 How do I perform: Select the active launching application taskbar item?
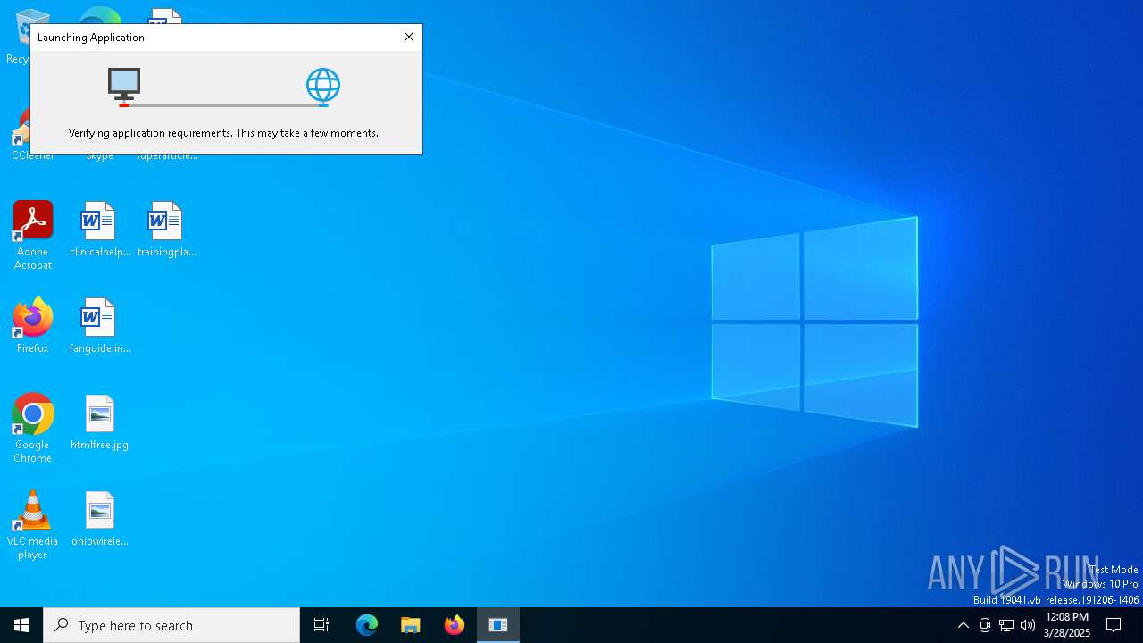[x=498, y=625]
